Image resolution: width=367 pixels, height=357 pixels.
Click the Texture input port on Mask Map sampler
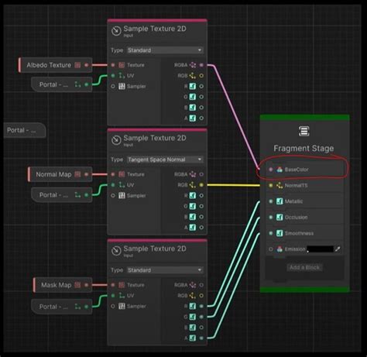click(113, 285)
